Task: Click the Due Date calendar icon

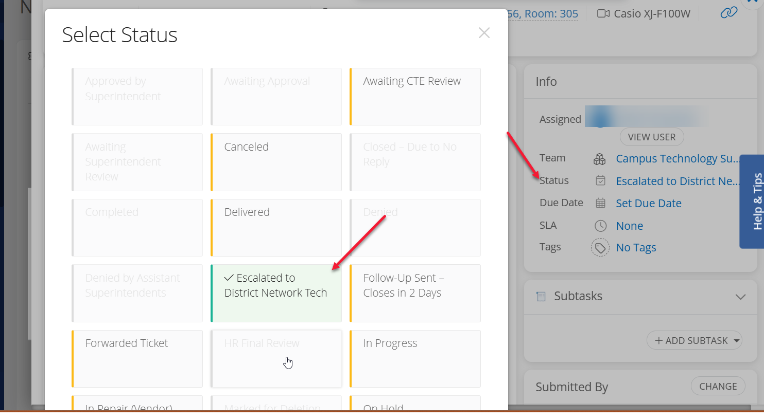Action: click(x=600, y=203)
